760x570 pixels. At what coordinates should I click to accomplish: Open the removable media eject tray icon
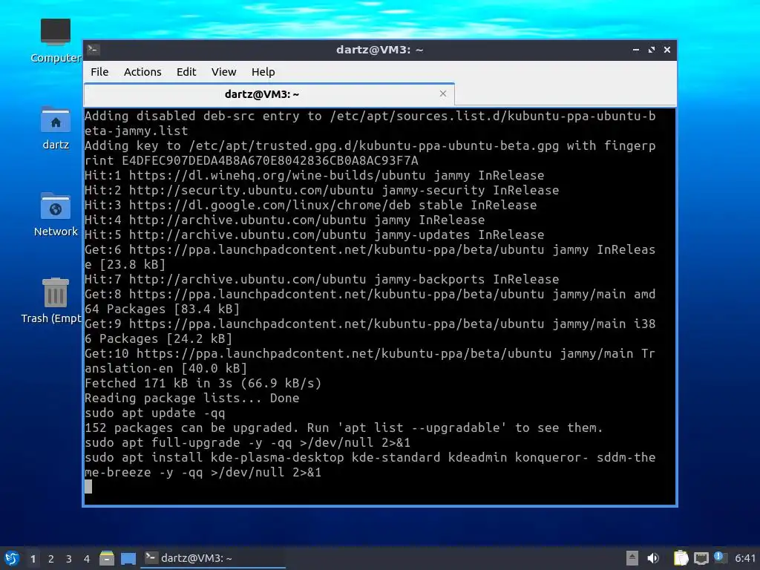[x=632, y=558]
